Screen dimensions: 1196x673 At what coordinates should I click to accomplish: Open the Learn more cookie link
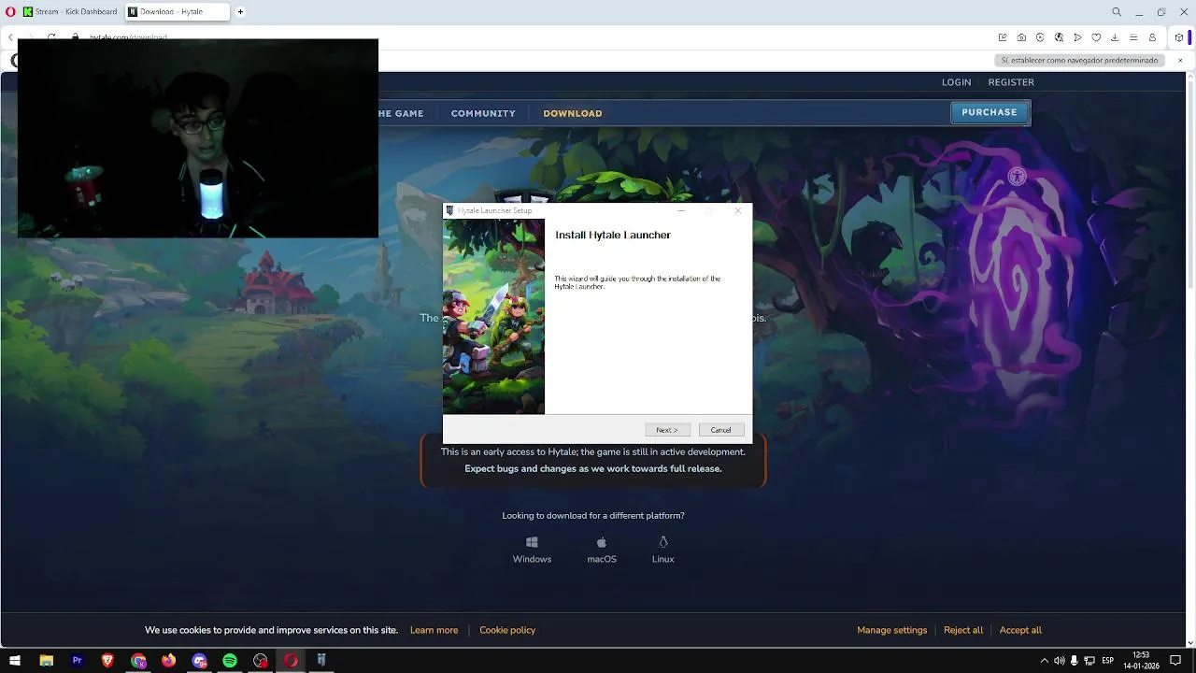point(434,630)
